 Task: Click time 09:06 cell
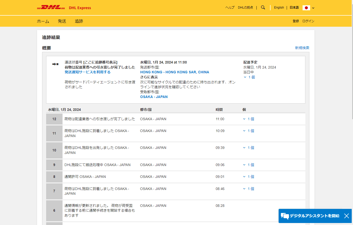(220, 165)
